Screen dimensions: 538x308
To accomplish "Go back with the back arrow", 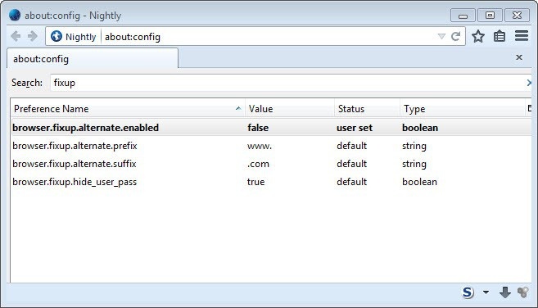I will coord(16,36).
